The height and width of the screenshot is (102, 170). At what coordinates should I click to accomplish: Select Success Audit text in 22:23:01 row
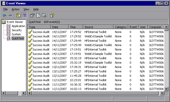(41, 80)
